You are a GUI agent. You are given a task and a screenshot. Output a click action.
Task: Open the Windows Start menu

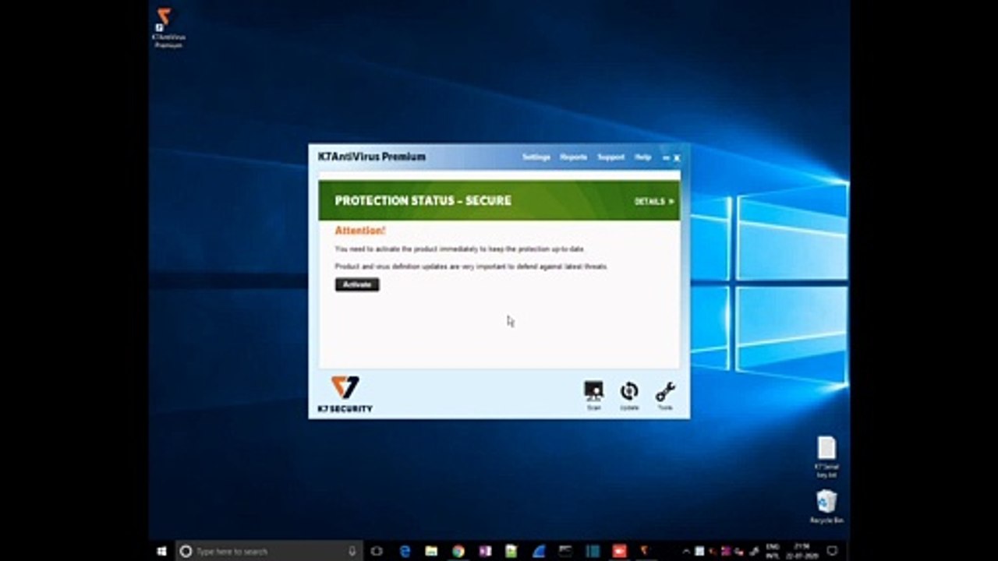pos(162,551)
